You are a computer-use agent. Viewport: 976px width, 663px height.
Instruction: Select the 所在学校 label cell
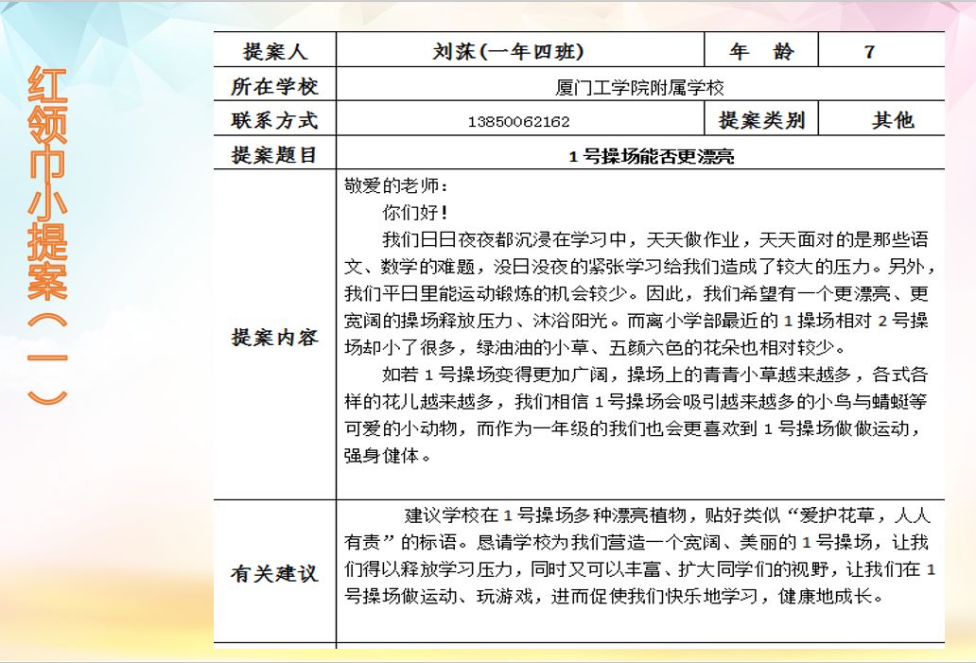275,86
